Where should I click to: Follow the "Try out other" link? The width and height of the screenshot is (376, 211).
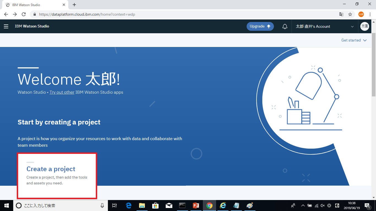[x=62, y=92]
